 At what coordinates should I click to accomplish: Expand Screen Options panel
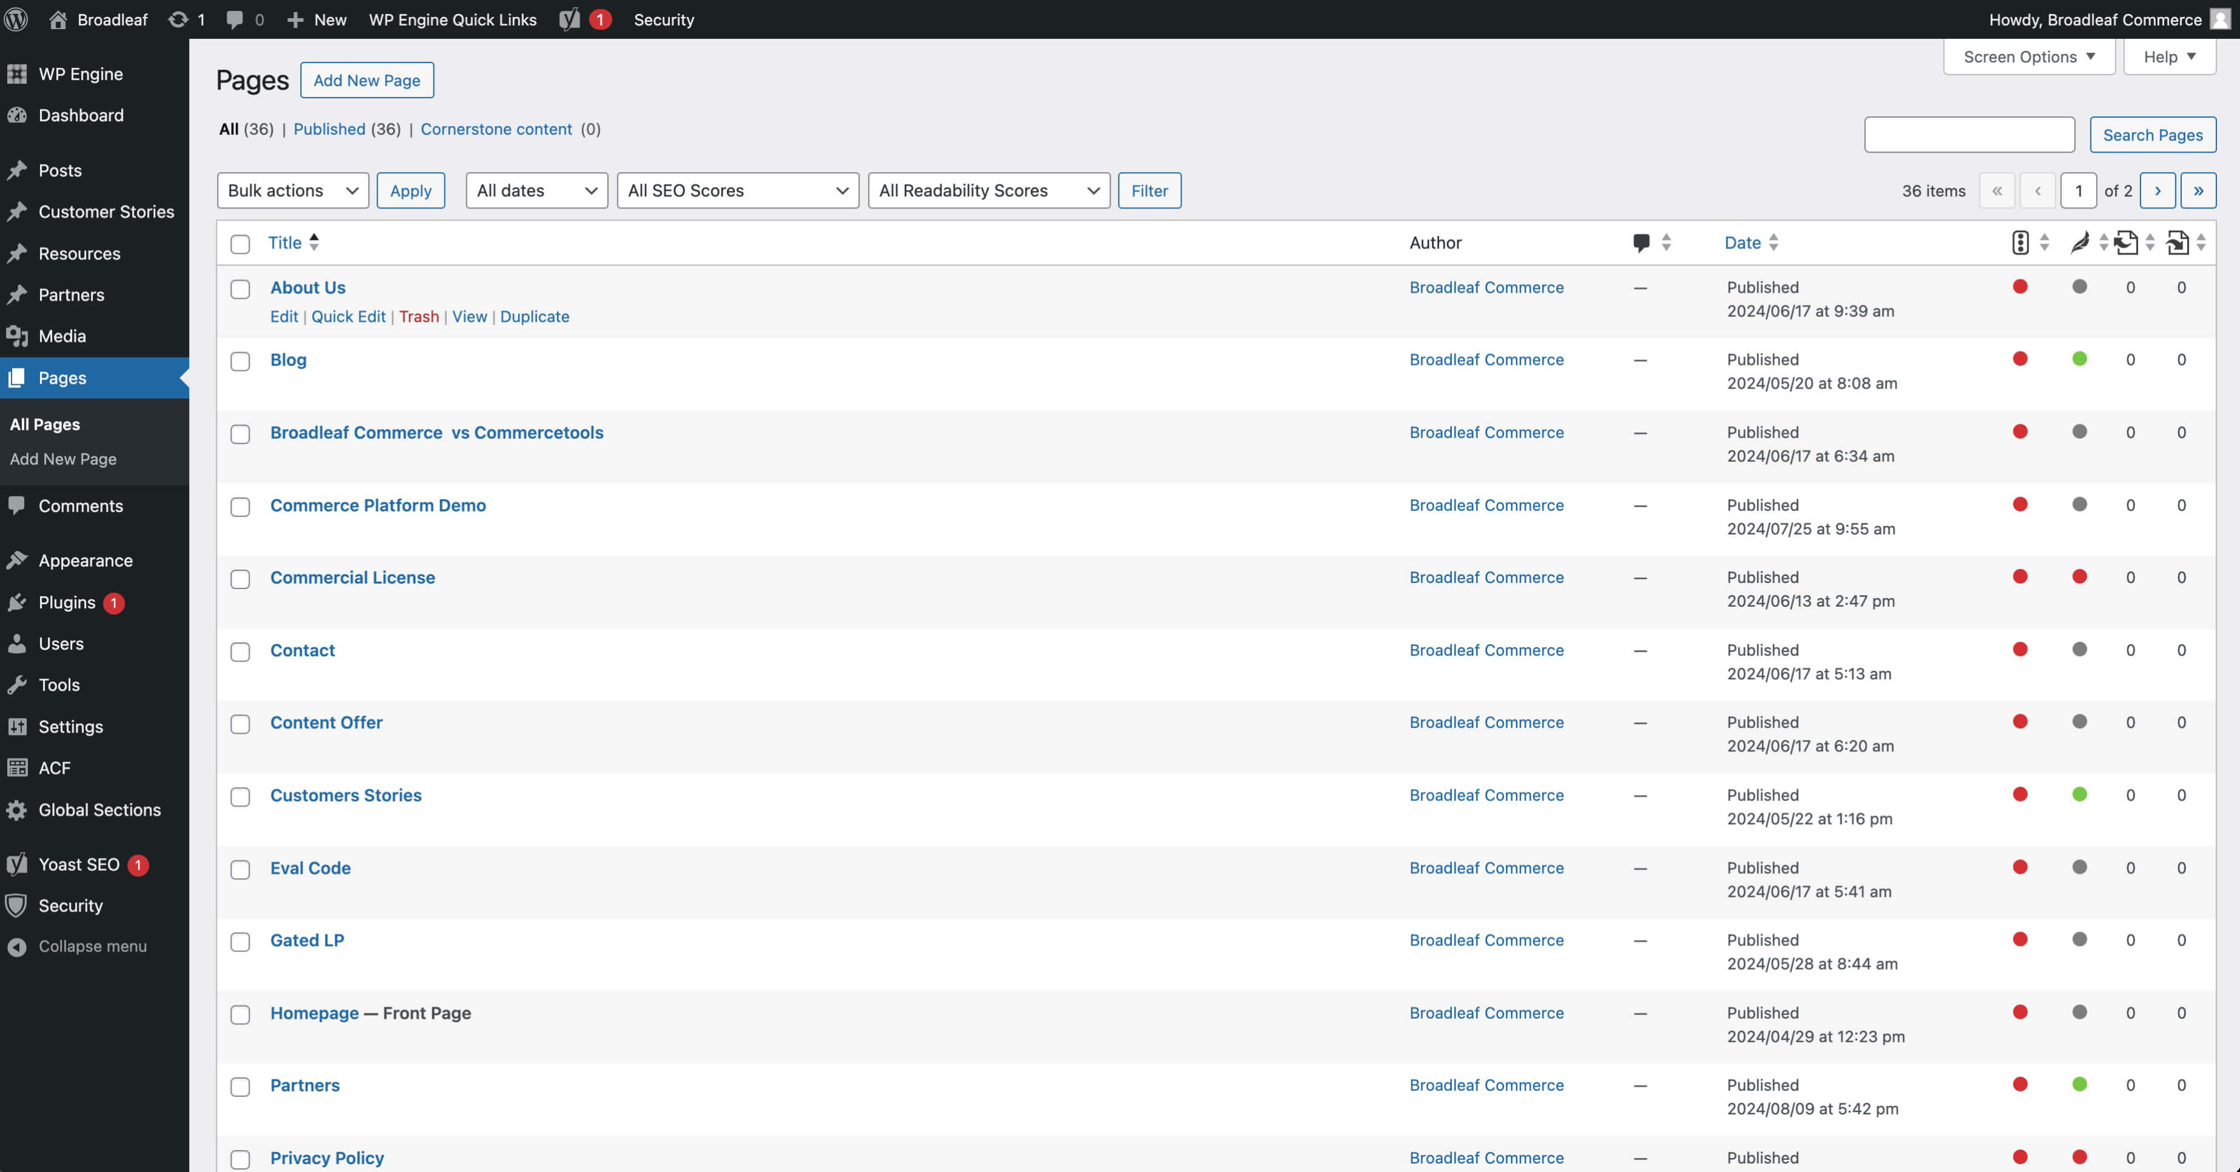(x=2028, y=56)
